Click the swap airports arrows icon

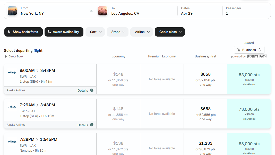pyautogui.click(x=91, y=11)
